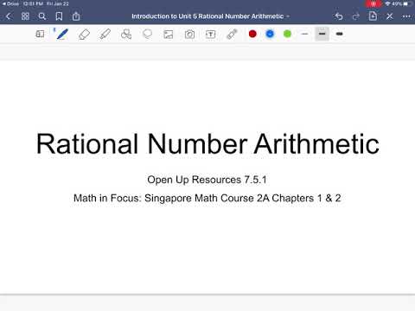This screenshot has width=415, height=311.
Task: Go back using the left arrow
Action: 9,16
